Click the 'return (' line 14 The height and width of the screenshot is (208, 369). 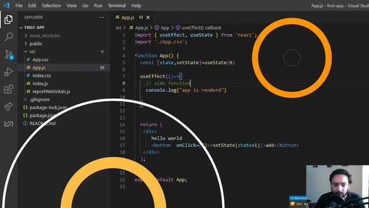click(x=151, y=125)
